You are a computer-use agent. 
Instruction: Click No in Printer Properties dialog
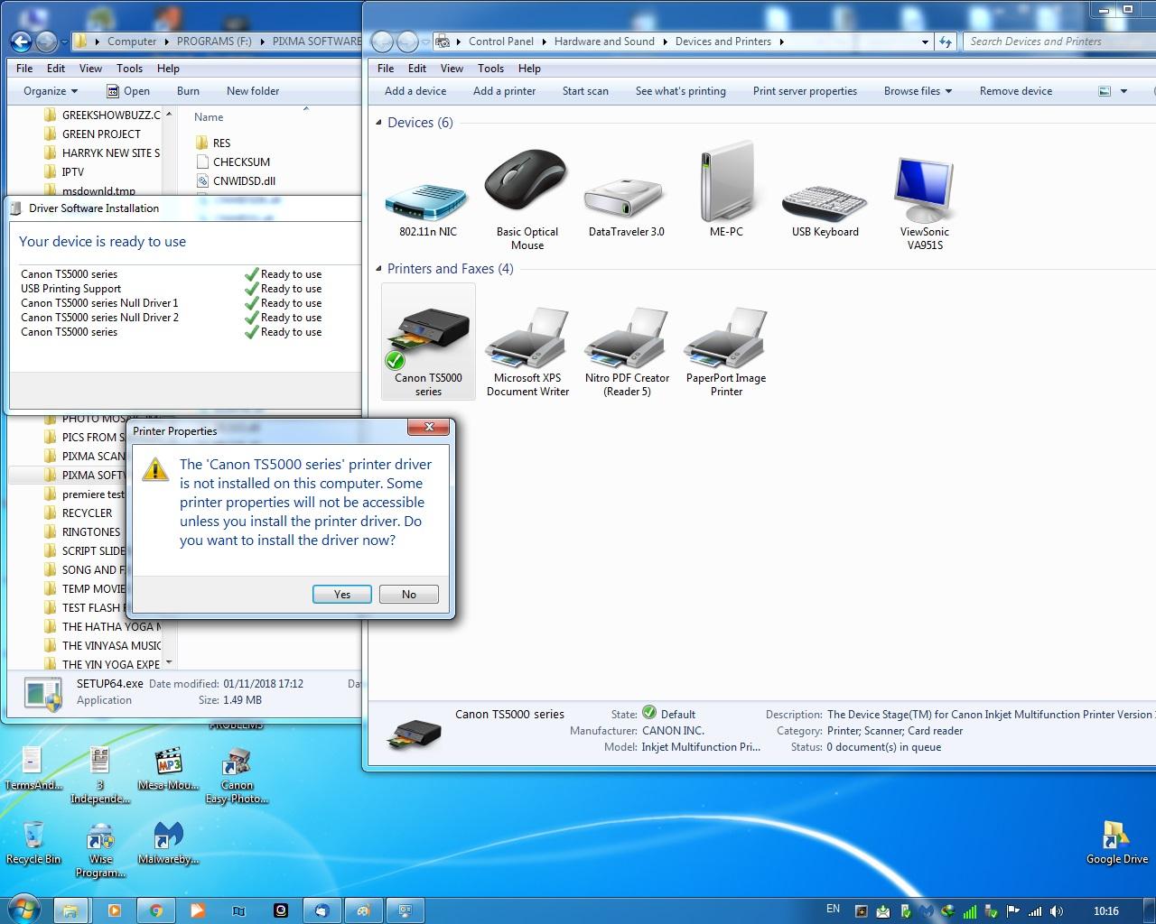coord(409,594)
